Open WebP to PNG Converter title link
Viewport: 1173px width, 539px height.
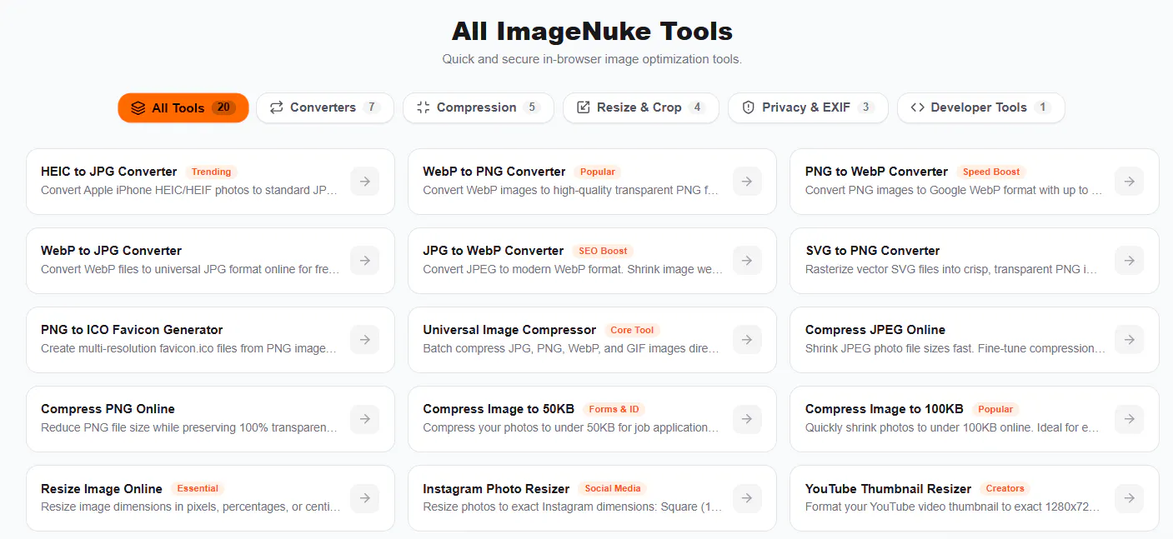click(494, 172)
